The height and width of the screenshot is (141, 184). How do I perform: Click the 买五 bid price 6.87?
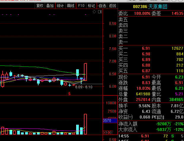146,71
